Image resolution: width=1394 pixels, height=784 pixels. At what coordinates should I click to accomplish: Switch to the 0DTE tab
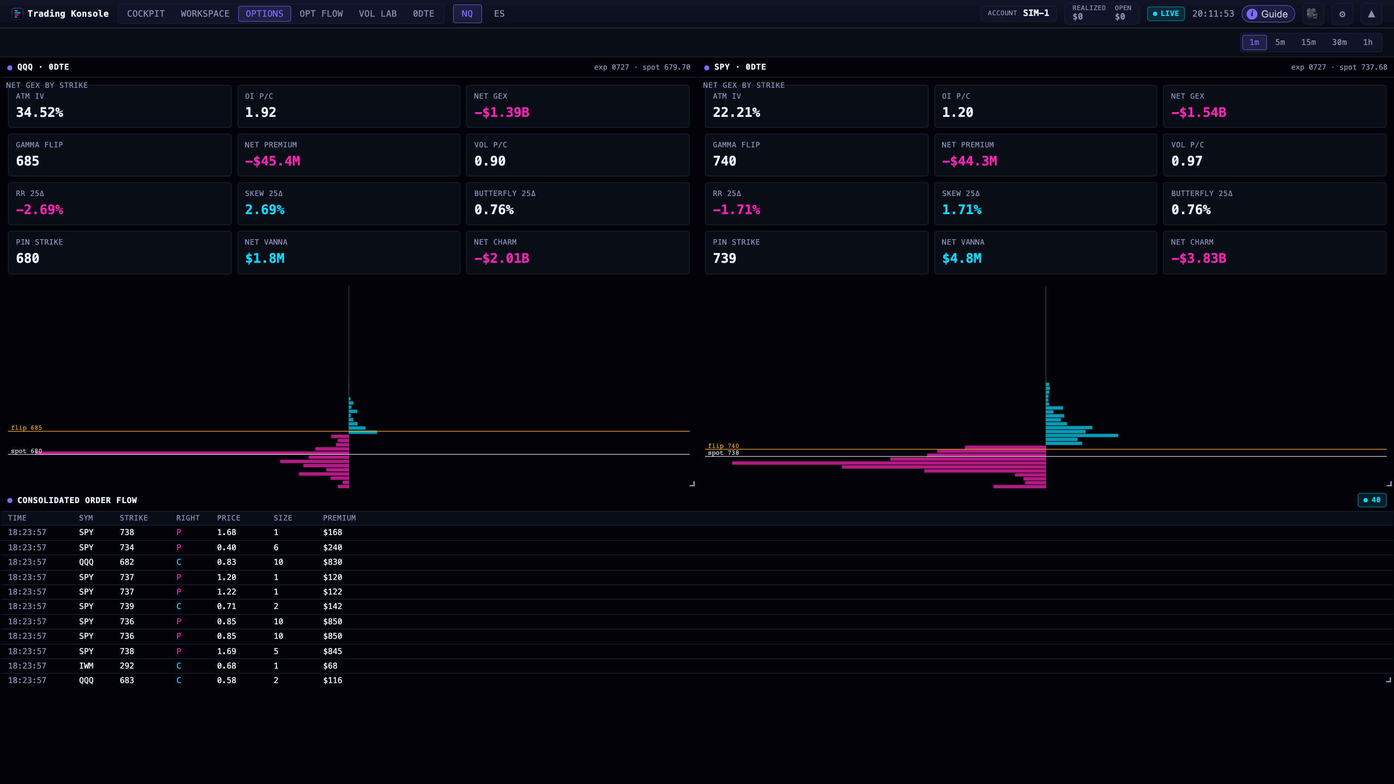pyautogui.click(x=424, y=13)
